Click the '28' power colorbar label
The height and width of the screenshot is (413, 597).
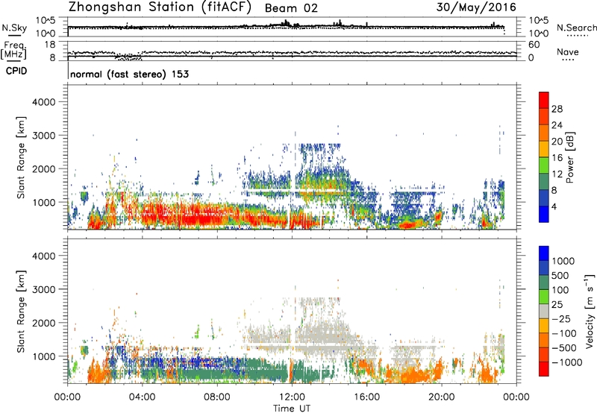(x=557, y=109)
